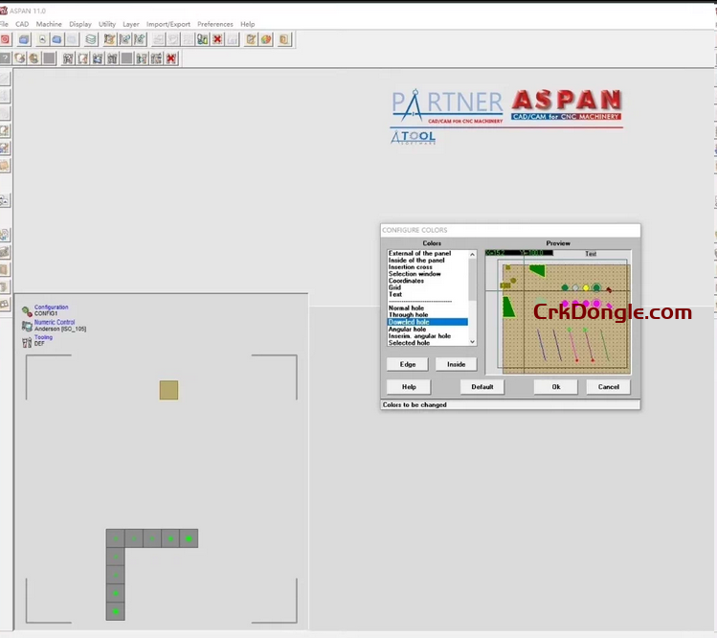Click the Numeric Control machine icon

27,326
